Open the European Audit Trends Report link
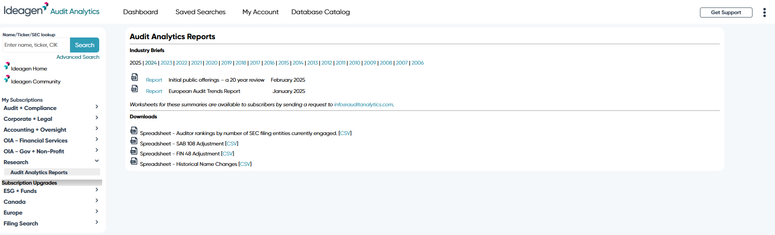This screenshot has width=775, height=235. pyautogui.click(x=154, y=91)
